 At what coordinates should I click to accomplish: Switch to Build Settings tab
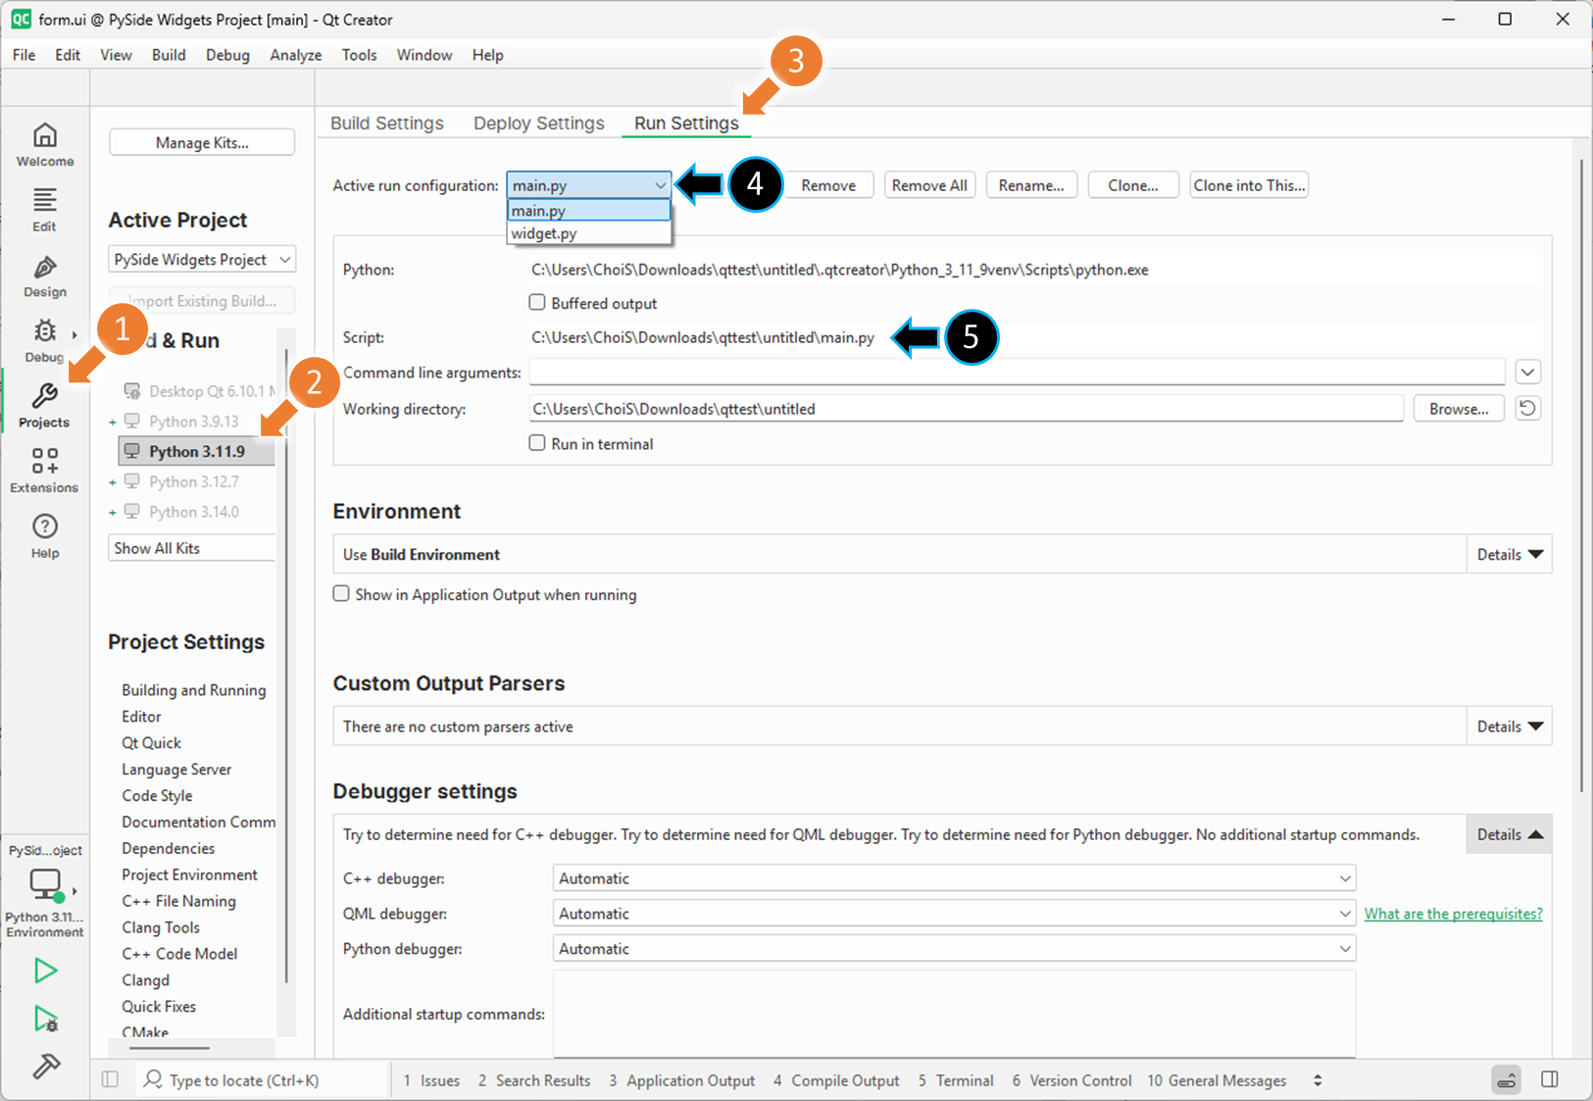[x=387, y=124]
